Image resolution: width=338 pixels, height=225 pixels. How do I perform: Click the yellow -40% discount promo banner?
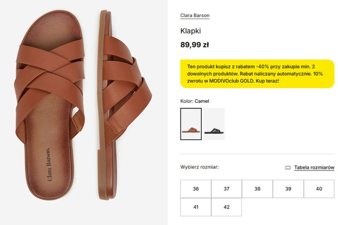pyautogui.click(x=257, y=74)
